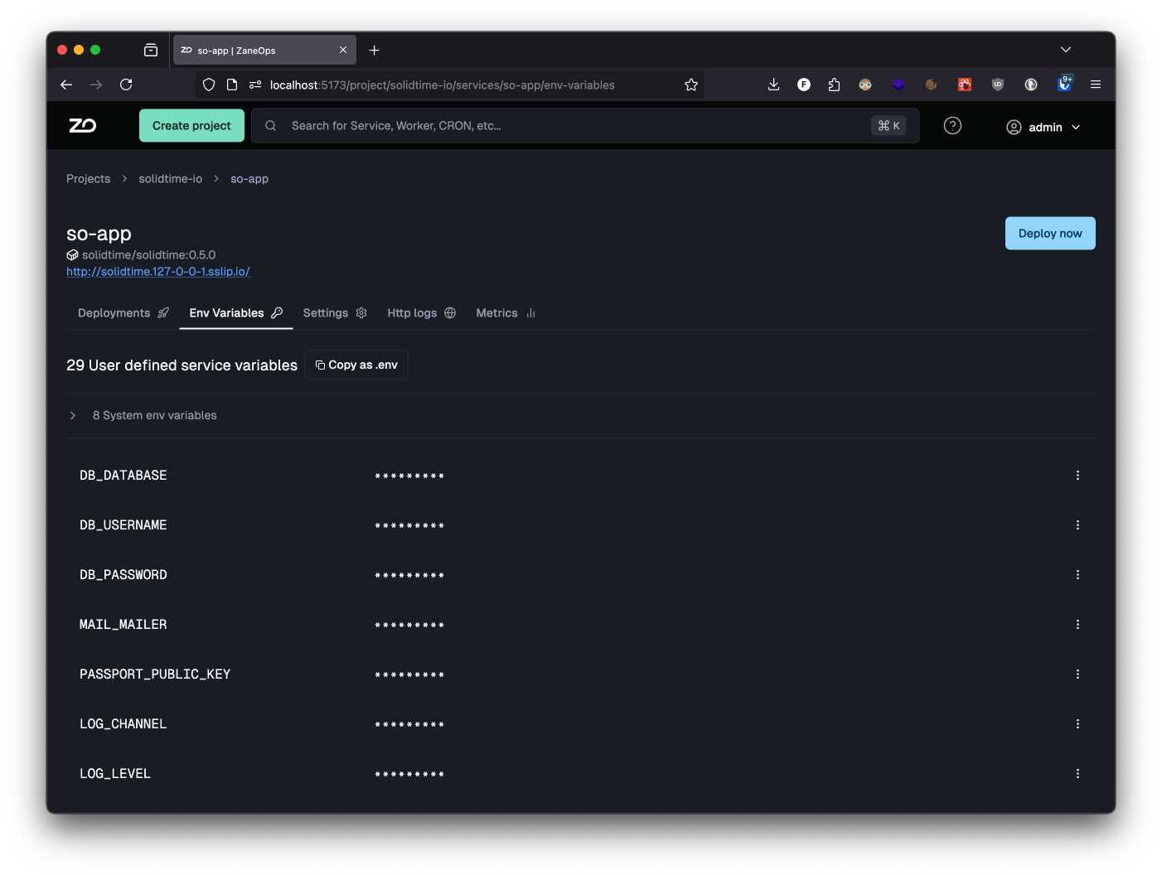The width and height of the screenshot is (1162, 875).
Task: Open new browser tab with plus
Action: (375, 51)
